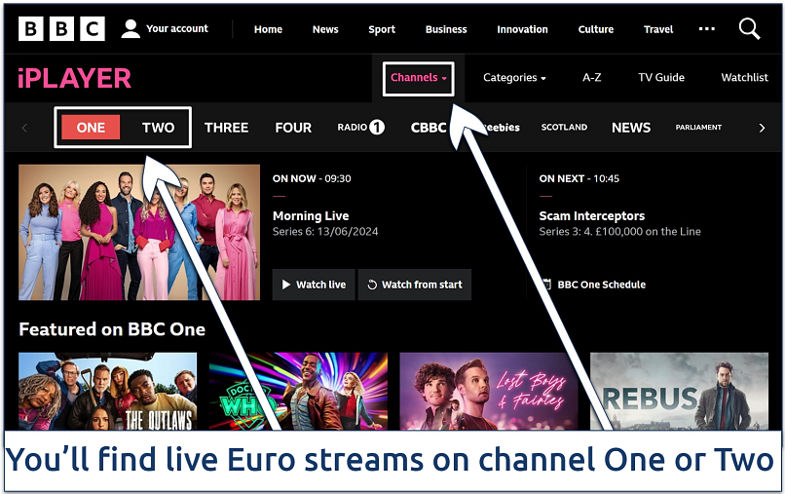Viewport: 785px width, 494px height.
Task: Open Your account profile icon
Action: (131, 29)
